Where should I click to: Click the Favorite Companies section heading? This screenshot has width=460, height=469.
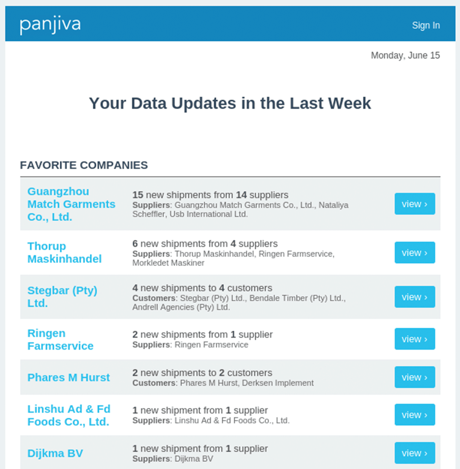[x=84, y=165]
